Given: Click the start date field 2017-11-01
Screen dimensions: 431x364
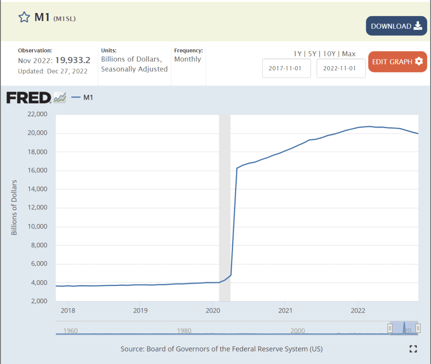Looking at the screenshot, I should [285, 68].
